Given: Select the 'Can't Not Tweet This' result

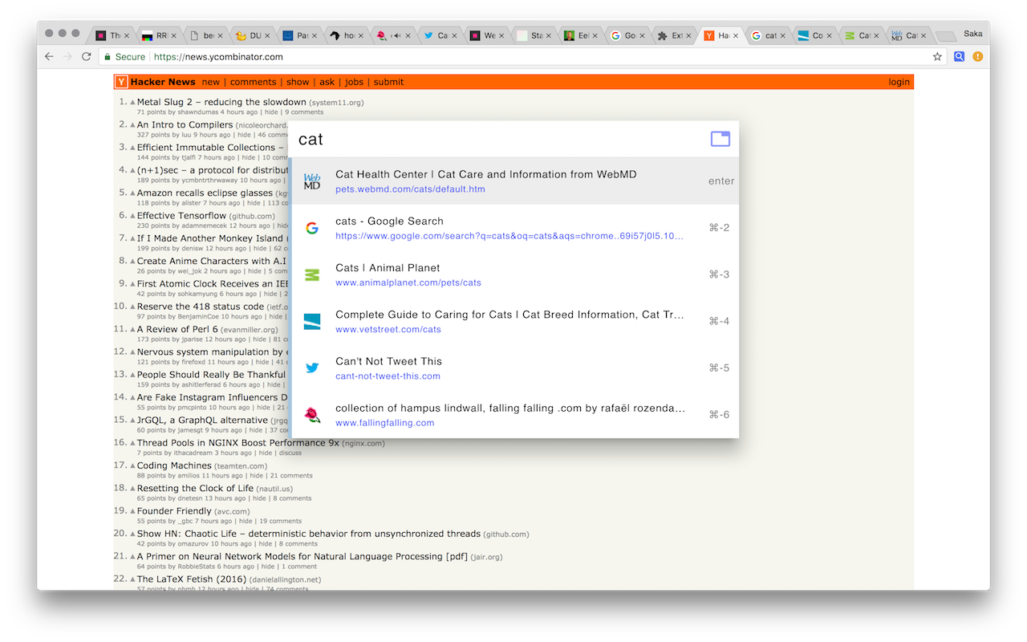Looking at the screenshot, I should 515,368.
